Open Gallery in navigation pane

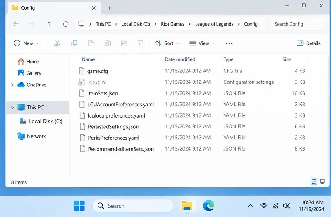coord(29,73)
